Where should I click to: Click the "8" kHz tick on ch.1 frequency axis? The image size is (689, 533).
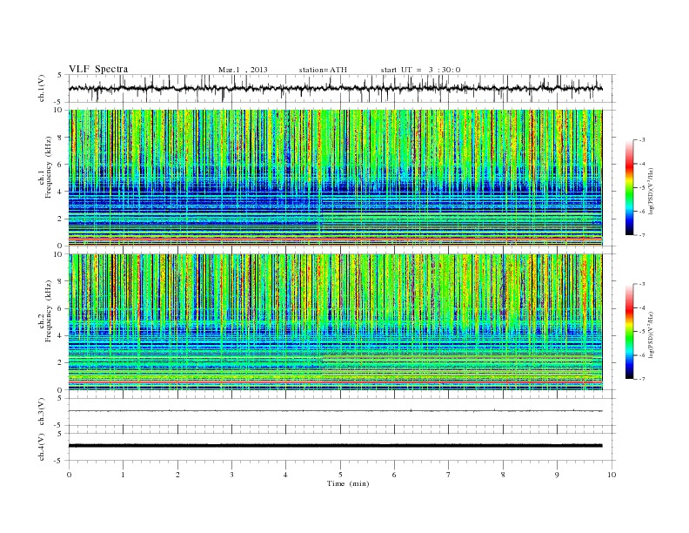[61, 138]
